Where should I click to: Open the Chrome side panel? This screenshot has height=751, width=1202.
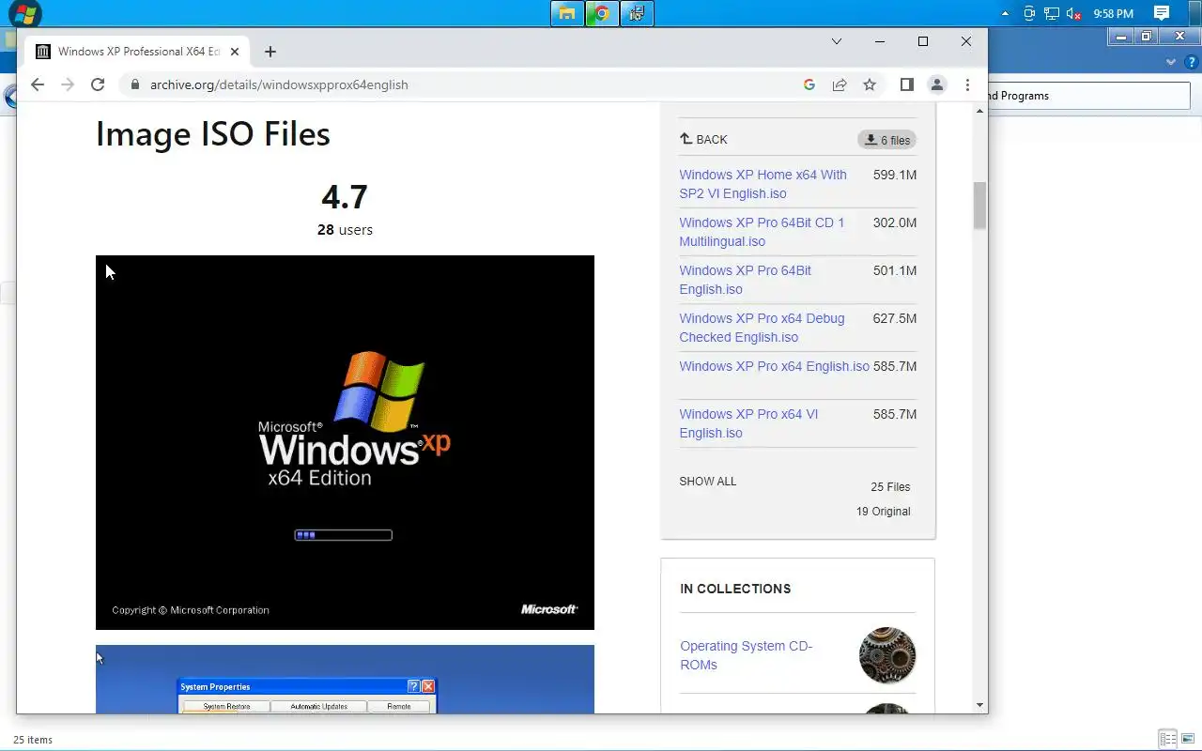tap(906, 84)
